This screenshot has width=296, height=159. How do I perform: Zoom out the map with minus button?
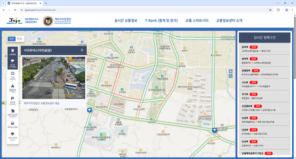point(231,76)
